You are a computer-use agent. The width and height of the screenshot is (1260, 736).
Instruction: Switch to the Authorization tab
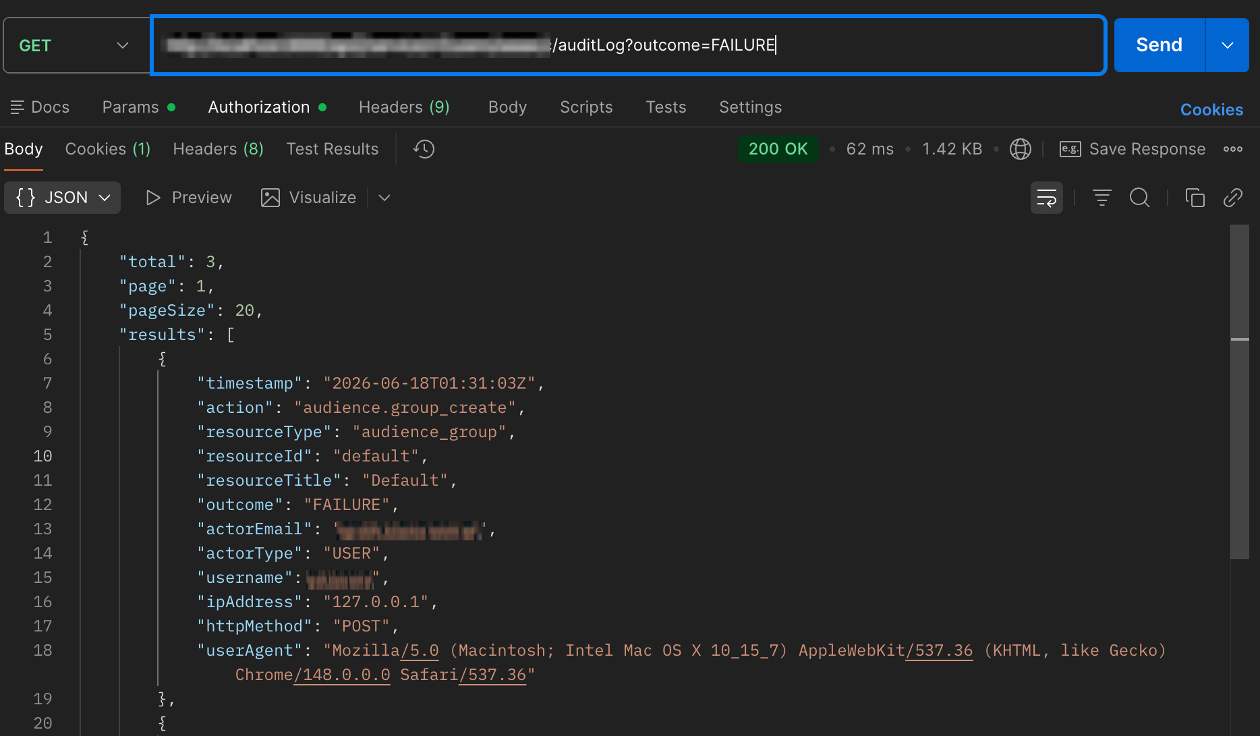pos(267,107)
